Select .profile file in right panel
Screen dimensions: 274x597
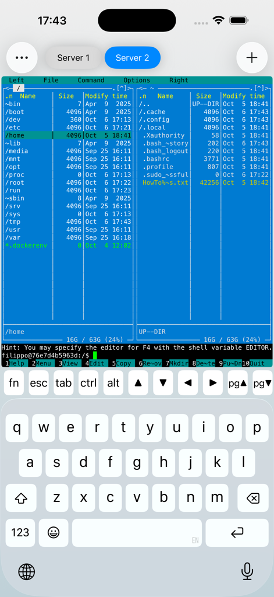(x=204, y=167)
